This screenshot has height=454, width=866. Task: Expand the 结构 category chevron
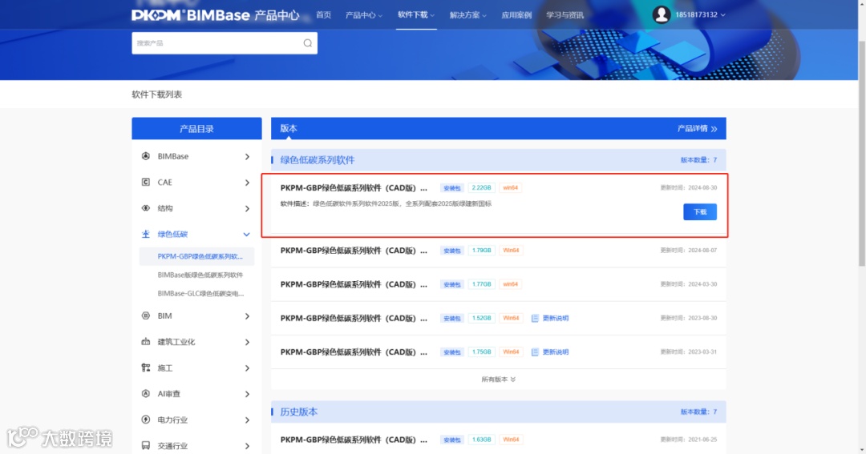point(247,208)
